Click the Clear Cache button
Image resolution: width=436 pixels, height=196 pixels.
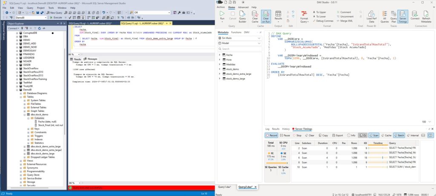(255, 17)
